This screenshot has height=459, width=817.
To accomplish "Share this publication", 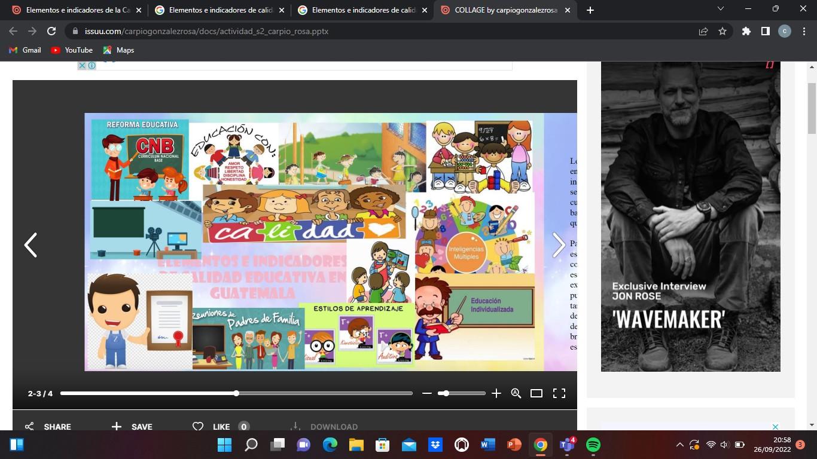I will coord(48,427).
